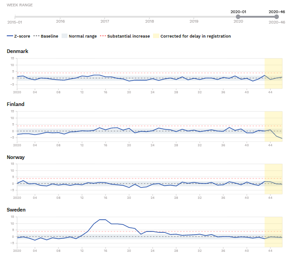Click the Sweden chart title
This screenshot has width=292, height=260.
click(16, 210)
